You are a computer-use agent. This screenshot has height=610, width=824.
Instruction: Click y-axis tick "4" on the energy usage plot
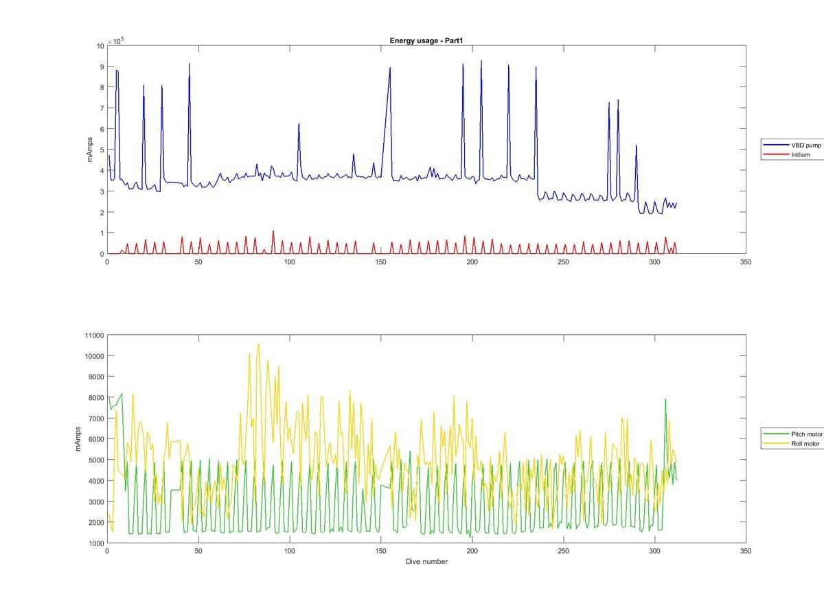click(102, 171)
